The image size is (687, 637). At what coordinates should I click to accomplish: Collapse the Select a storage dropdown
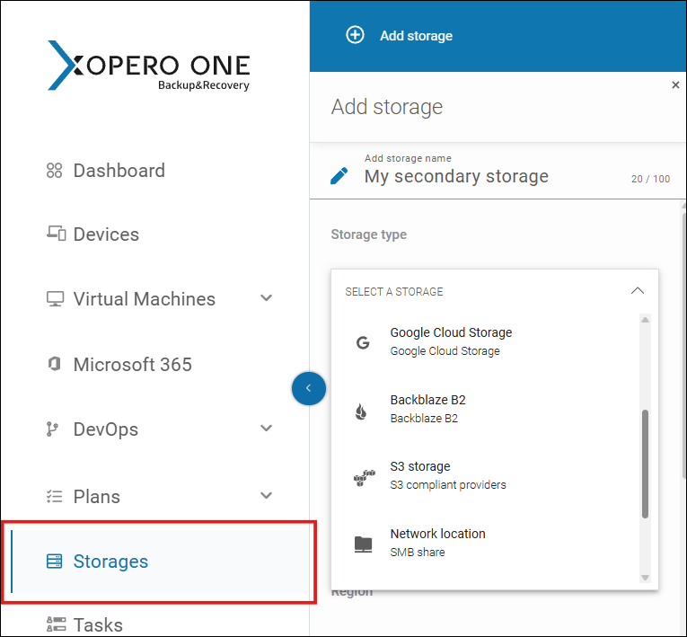(638, 291)
